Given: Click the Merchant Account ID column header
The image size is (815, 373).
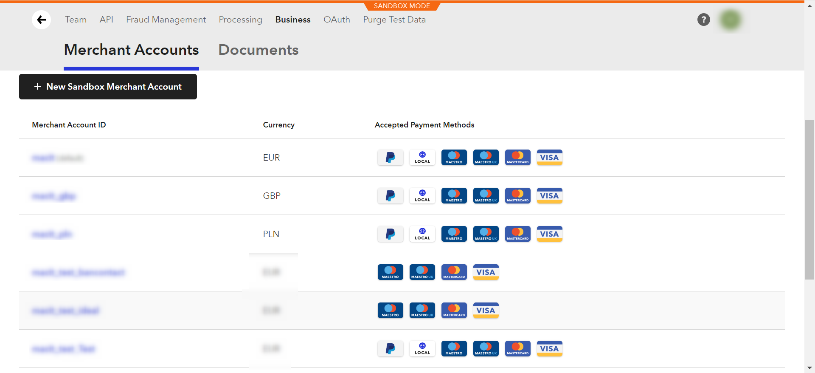Looking at the screenshot, I should click(x=69, y=125).
